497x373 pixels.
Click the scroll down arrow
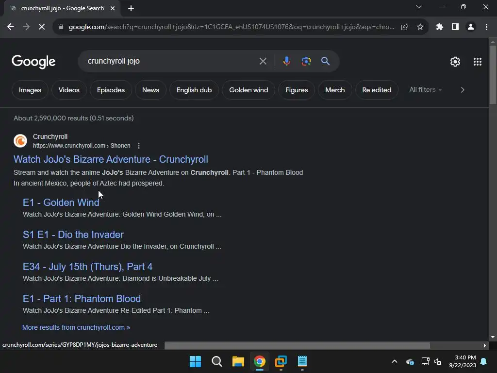click(x=493, y=337)
